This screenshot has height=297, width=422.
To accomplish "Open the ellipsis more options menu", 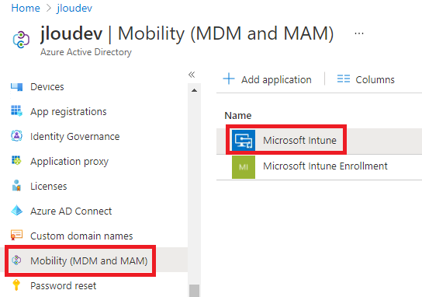I will (359, 33).
